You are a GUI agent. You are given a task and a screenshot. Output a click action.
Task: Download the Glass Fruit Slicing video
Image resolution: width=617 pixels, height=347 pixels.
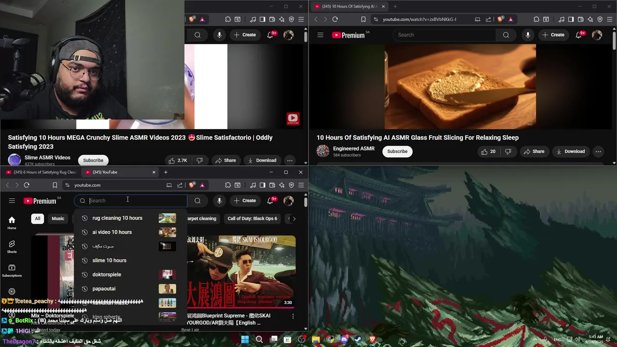tap(571, 151)
